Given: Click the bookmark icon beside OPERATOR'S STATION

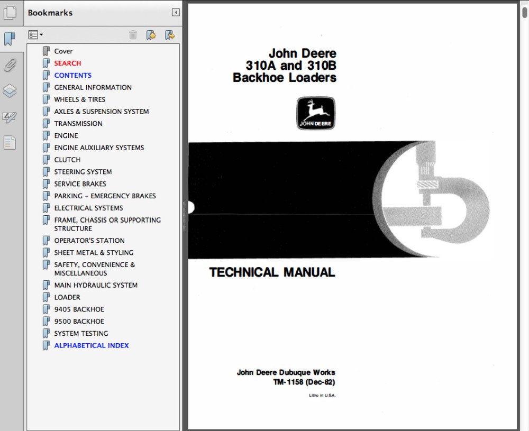Looking at the screenshot, I should pyautogui.click(x=46, y=241).
